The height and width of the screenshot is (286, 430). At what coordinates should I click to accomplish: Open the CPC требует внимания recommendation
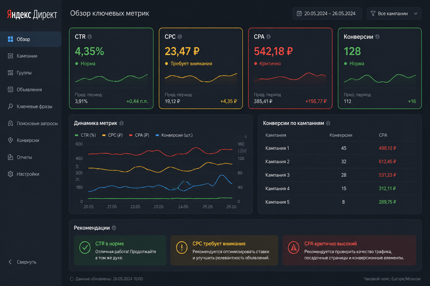[x=224, y=250]
